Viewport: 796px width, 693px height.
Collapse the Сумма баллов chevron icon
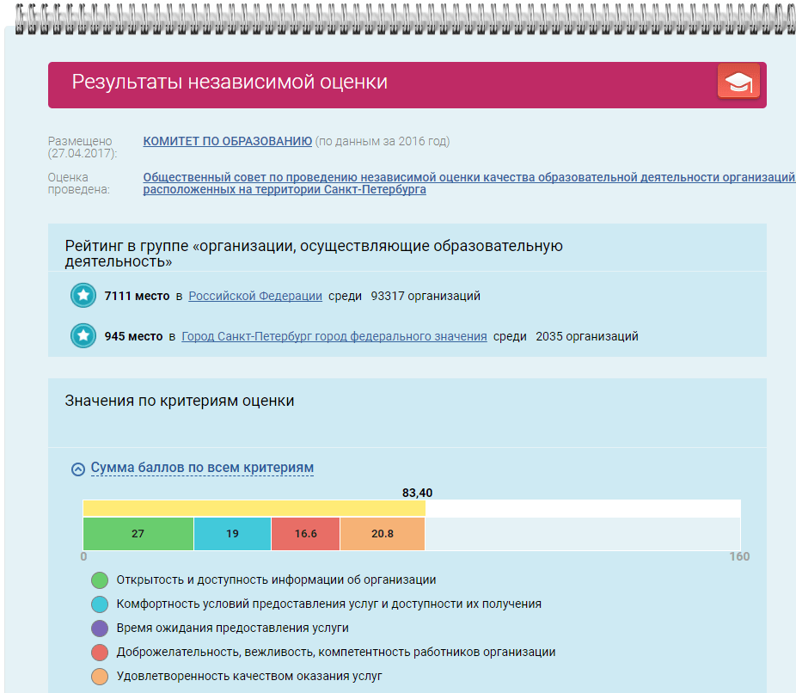pyautogui.click(x=78, y=469)
